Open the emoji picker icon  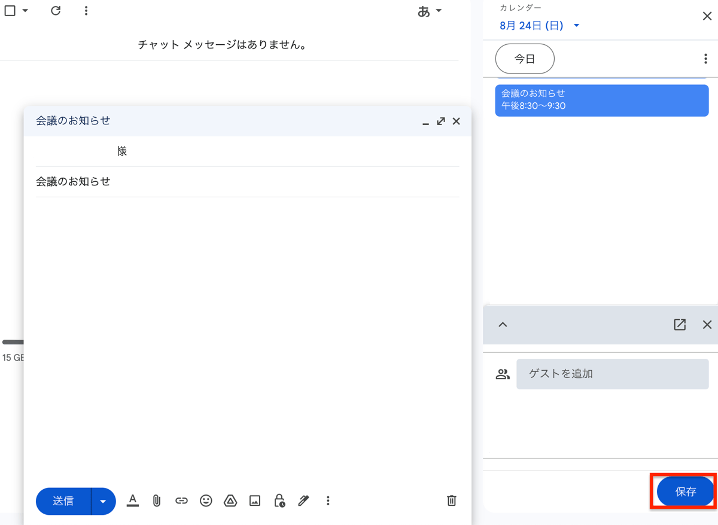[x=206, y=500]
